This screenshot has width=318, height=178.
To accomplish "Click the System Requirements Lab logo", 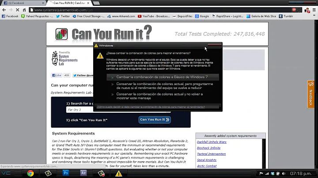I will 65,58.
